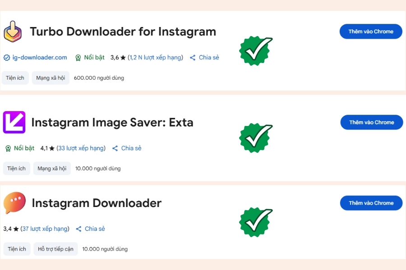Click the green checkmark badge beside Instagram Downloader
This screenshot has height=270, width=406.
[x=256, y=222]
